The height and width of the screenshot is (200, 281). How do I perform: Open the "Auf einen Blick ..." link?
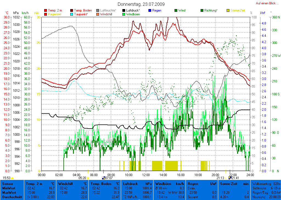tap(266, 3)
